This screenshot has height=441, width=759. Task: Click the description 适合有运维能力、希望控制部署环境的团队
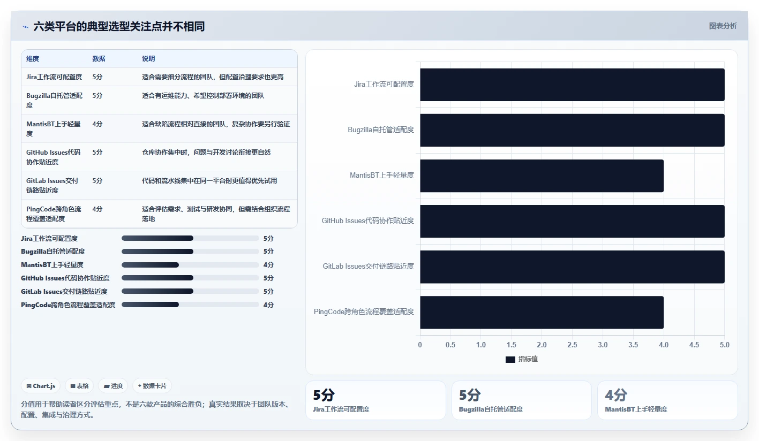click(203, 96)
